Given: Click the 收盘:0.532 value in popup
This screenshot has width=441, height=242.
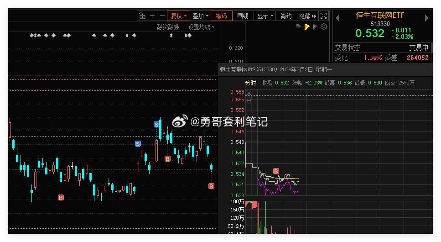Looking at the screenshot, I should pyautogui.click(x=275, y=83).
